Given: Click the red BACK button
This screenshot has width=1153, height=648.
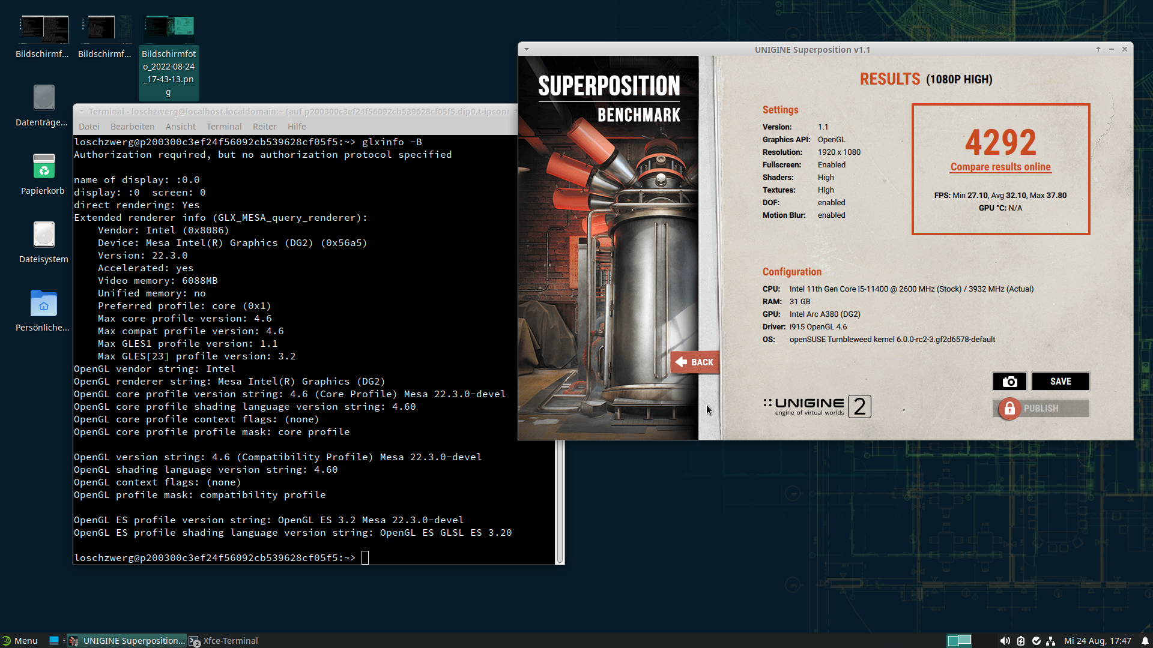Looking at the screenshot, I should (695, 362).
